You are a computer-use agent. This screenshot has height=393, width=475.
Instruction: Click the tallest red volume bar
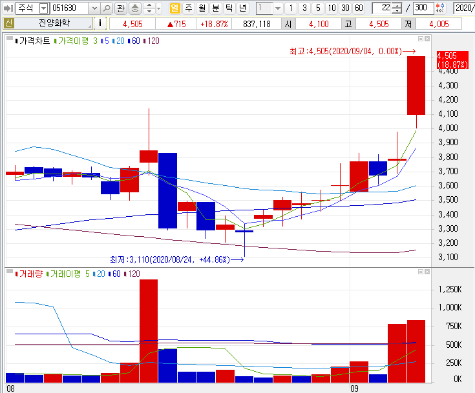coord(149,331)
